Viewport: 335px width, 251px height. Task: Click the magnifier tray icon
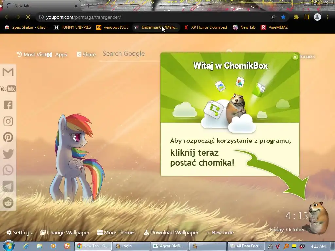tap(286, 246)
